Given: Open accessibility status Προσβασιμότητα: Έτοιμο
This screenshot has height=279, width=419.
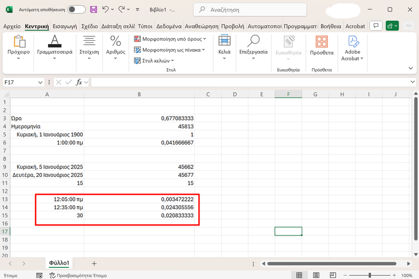Looking at the screenshot, I should click(78, 275).
